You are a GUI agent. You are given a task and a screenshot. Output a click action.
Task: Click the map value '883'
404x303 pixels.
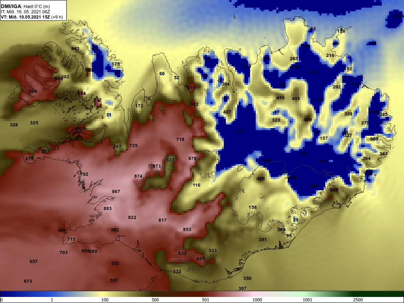click(x=108, y=208)
